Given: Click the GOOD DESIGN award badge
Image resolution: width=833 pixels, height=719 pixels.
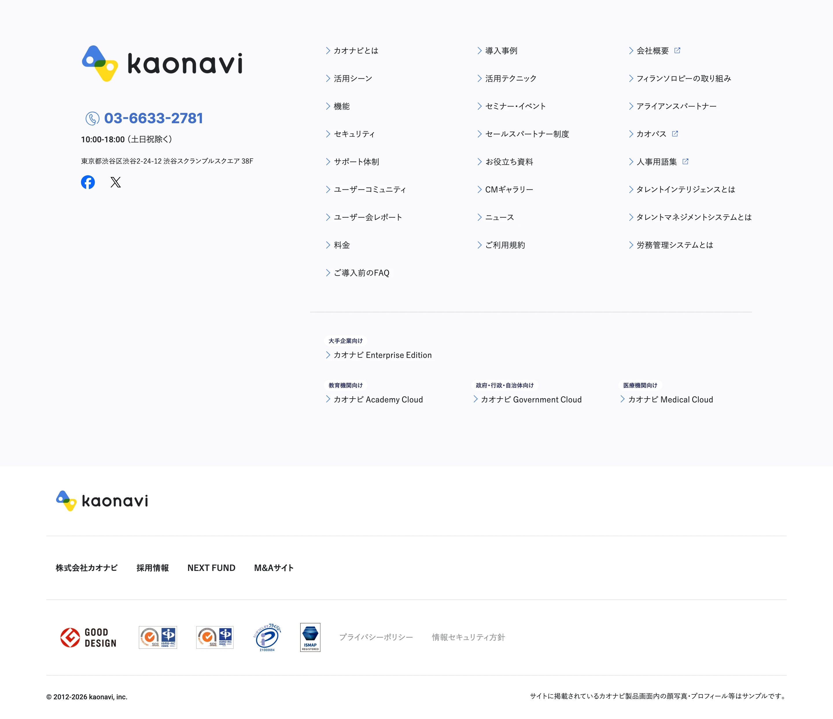Looking at the screenshot, I should tap(89, 637).
